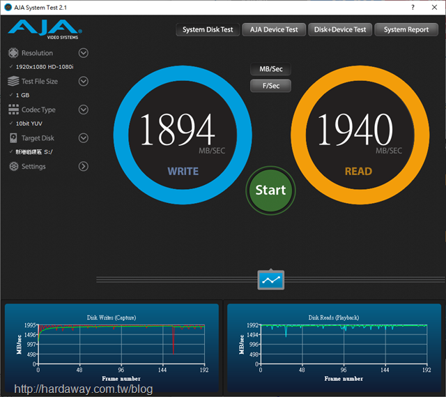
Task: Select the S:/ target disk value
Action: click(34, 152)
